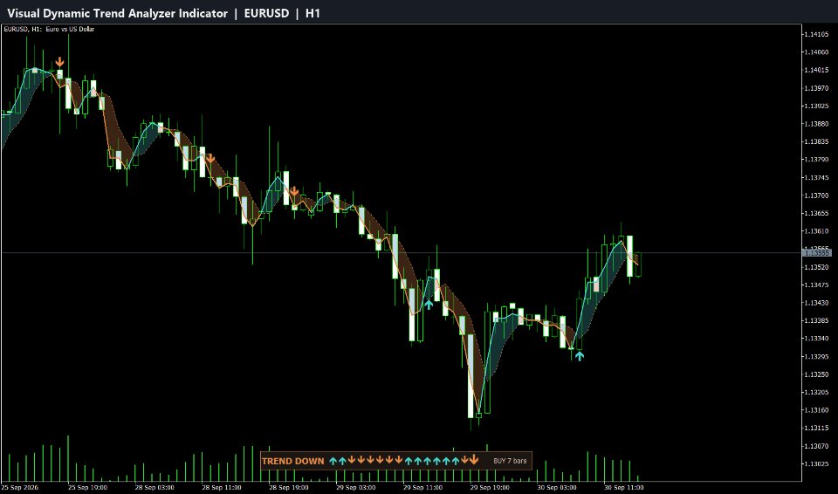Click the 29 Sep 19:00 time label
This screenshot has width=838, height=494.
[x=490, y=488]
